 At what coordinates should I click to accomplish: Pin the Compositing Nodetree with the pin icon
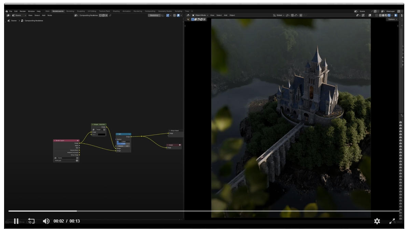(110, 16)
